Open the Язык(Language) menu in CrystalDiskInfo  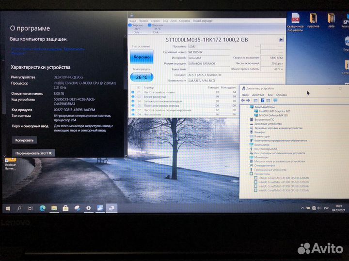(x=203, y=21)
